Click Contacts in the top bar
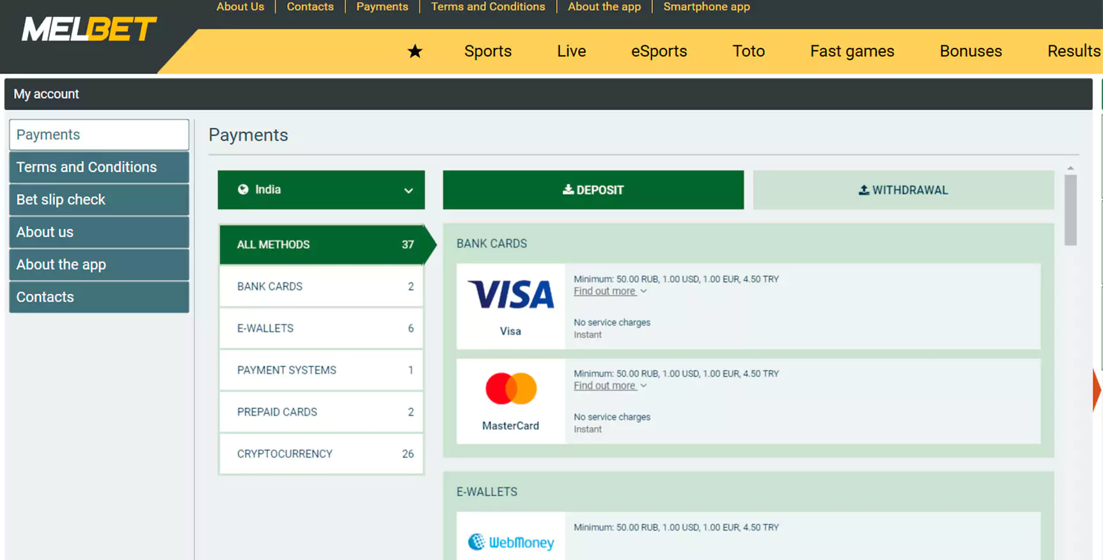 click(310, 7)
